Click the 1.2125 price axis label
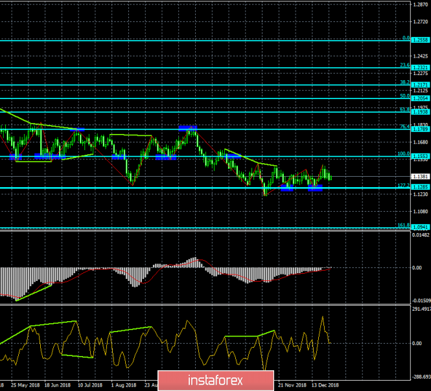Viewport: 431px width, 391px height. point(421,91)
